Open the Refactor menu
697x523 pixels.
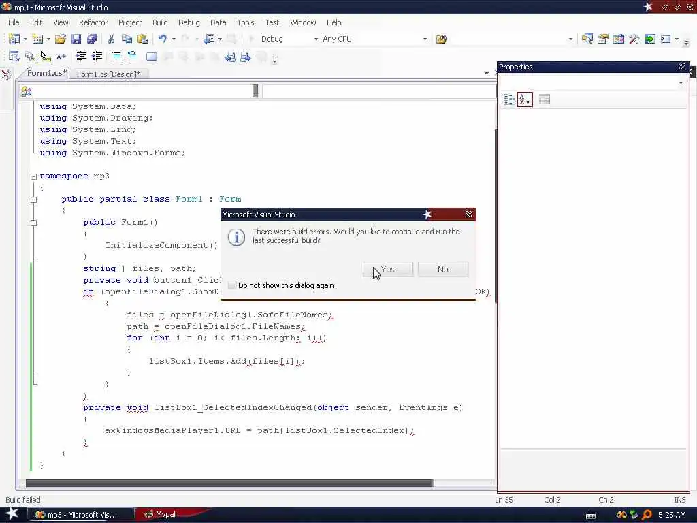[93, 22]
